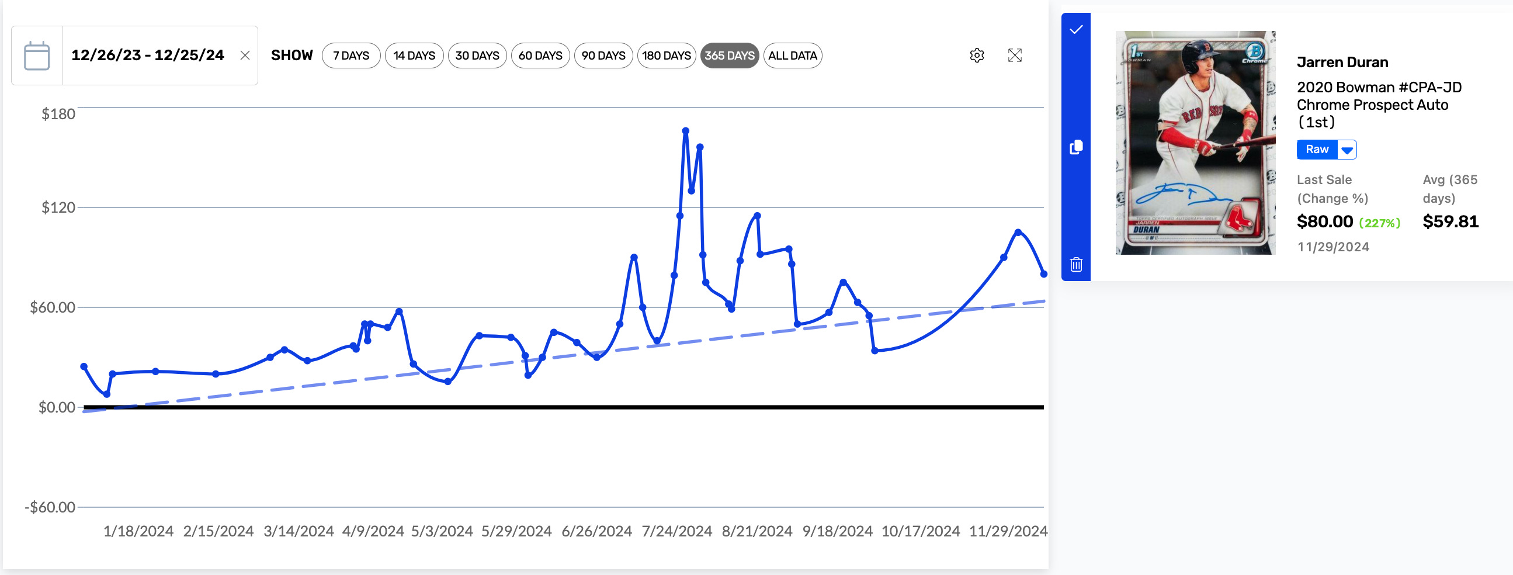Screen dimensions: 1513x575
Task: Click the $59.81 average value
Action: pos(1450,221)
